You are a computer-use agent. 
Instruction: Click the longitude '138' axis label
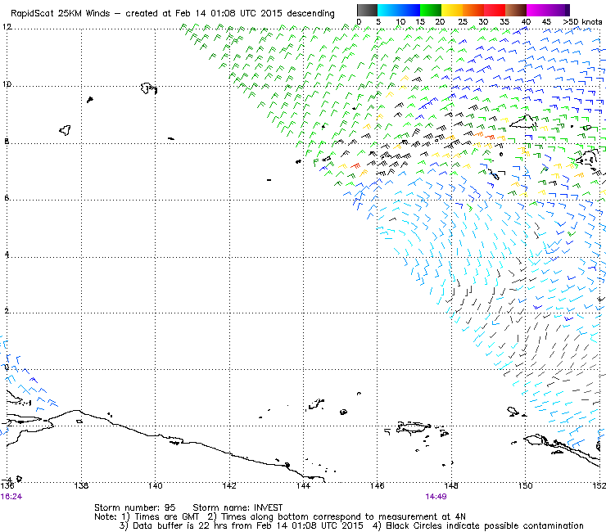[81, 485]
